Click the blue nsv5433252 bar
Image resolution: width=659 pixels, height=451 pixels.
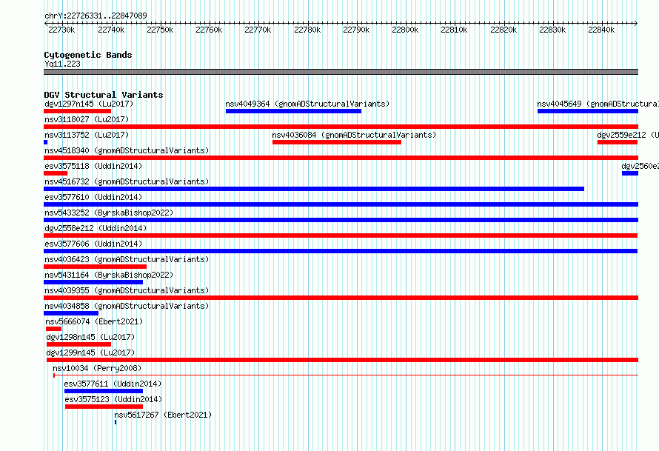tap(341, 220)
